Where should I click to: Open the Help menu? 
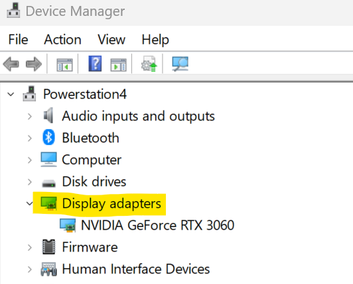pos(155,40)
